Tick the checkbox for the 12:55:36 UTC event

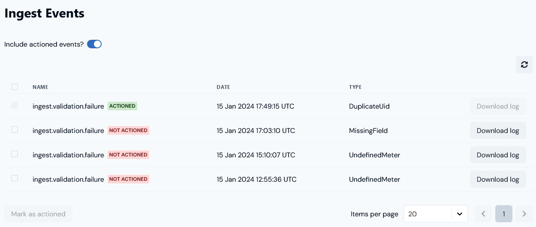[x=15, y=178]
